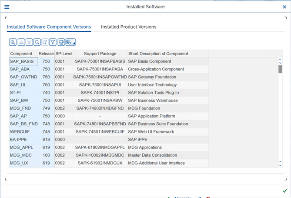
Task: Click release value 618 for EA-IPPE
Action: click(x=46, y=139)
